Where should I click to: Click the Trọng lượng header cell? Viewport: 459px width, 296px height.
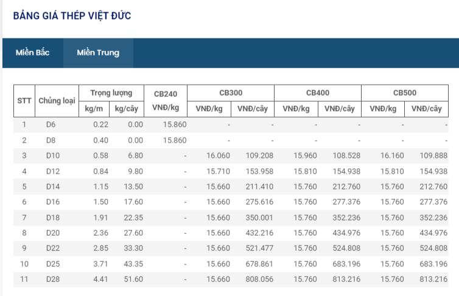coord(111,93)
